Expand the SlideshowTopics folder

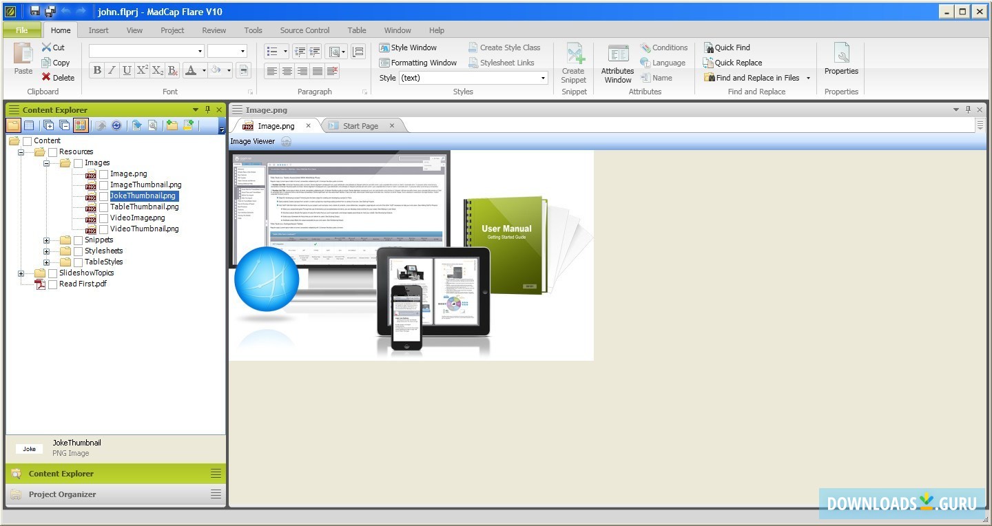point(21,273)
